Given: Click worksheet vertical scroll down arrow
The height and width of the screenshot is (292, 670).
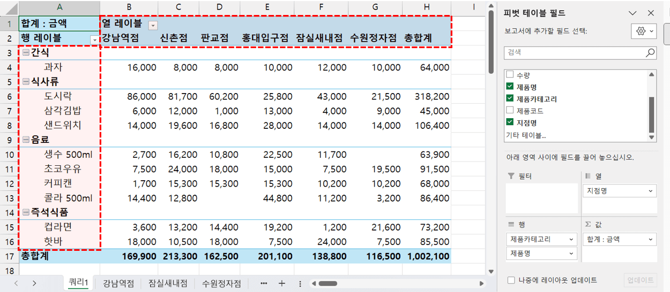Looking at the screenshot, I should tap(490, 272).
